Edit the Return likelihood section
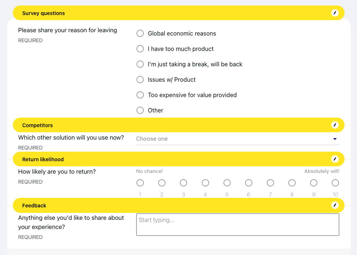357x255 pixels. (335, 159)
